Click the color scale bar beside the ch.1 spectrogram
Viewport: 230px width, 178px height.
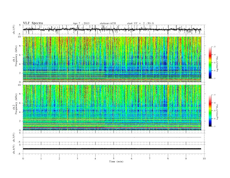[210, 63]
